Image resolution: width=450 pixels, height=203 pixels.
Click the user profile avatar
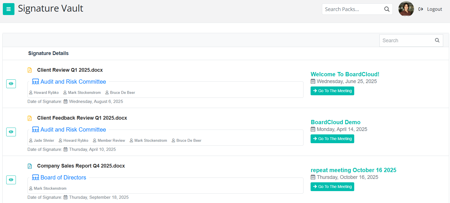406,9
